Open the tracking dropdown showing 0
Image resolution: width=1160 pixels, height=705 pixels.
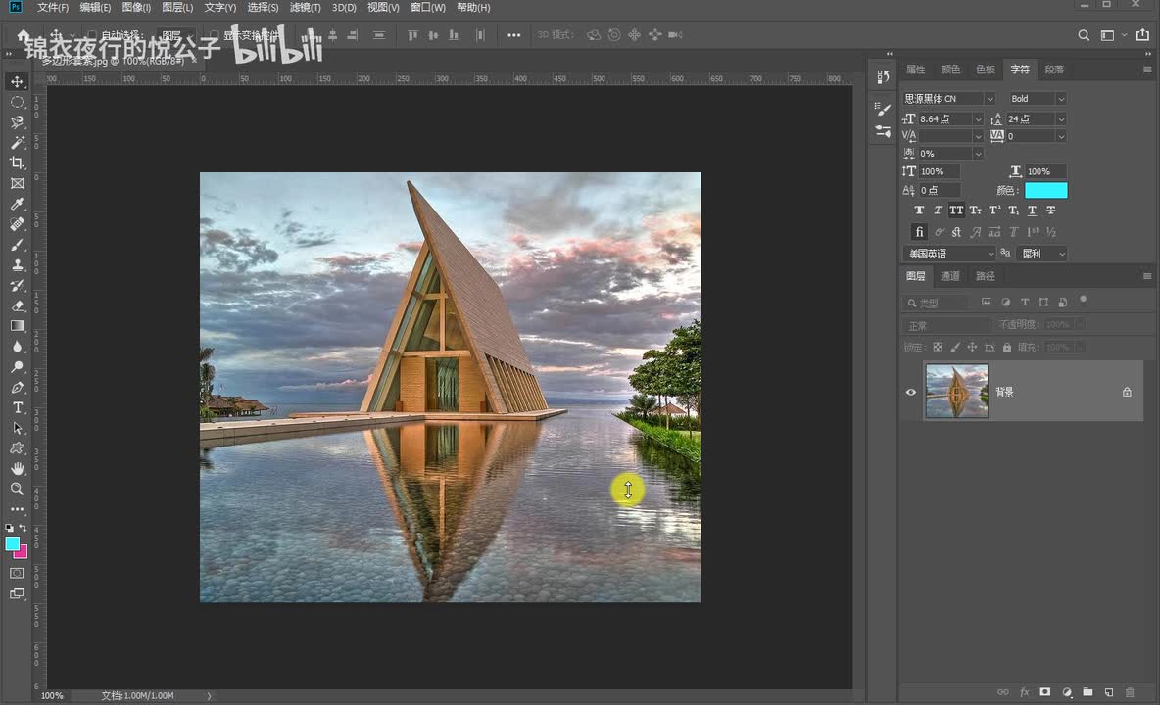[1061, 137]
